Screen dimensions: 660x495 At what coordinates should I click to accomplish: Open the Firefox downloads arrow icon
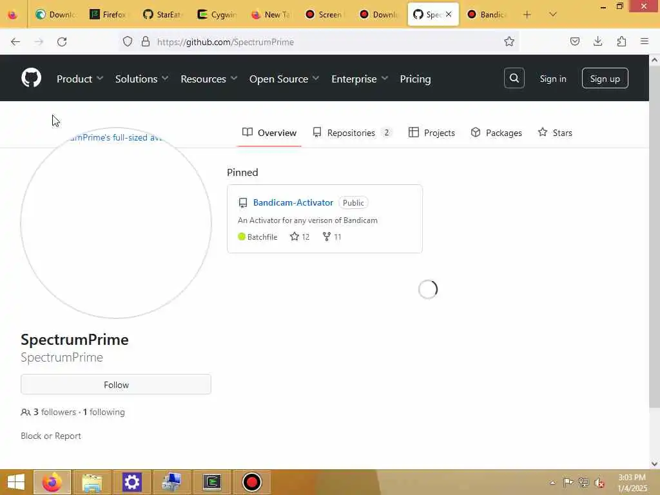[x=597, y=41]
